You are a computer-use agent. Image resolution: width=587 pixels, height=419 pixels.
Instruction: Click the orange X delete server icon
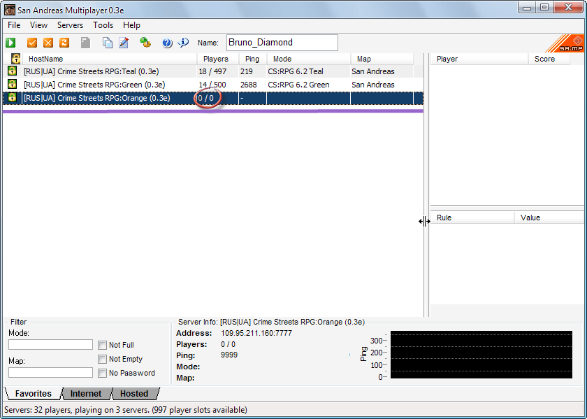(x=48, y=43)
